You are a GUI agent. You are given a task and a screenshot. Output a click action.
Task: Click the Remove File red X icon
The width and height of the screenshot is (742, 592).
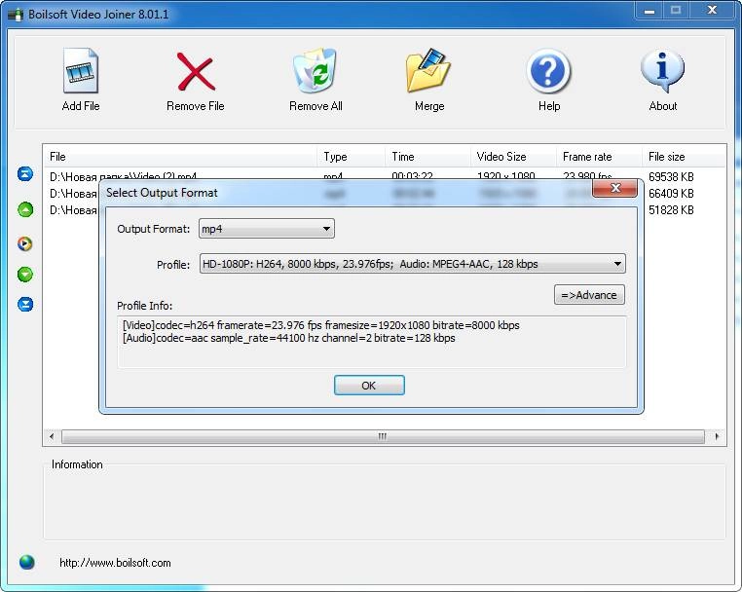point(196,71)
